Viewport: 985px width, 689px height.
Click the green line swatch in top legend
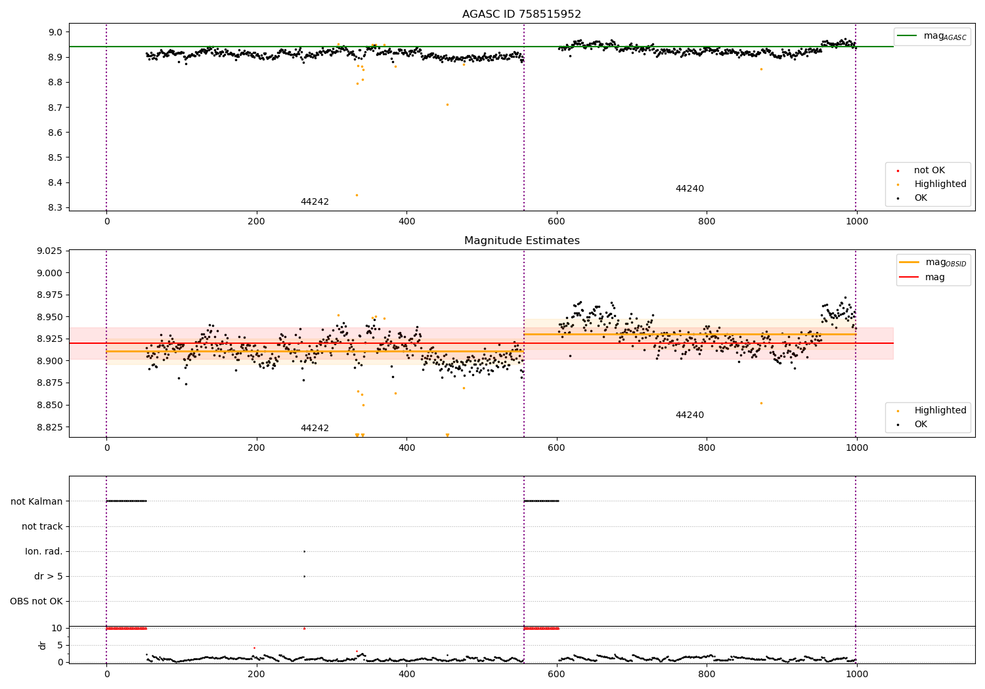coord(908,36)
